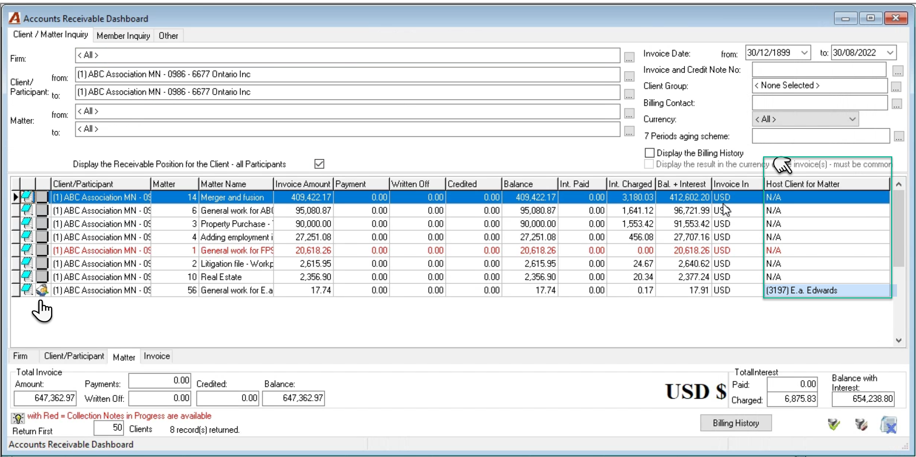This screenshot has height=457, width=916.
Task: Switch to the Member Inquiry tab
Action: [x=123, y=36]
